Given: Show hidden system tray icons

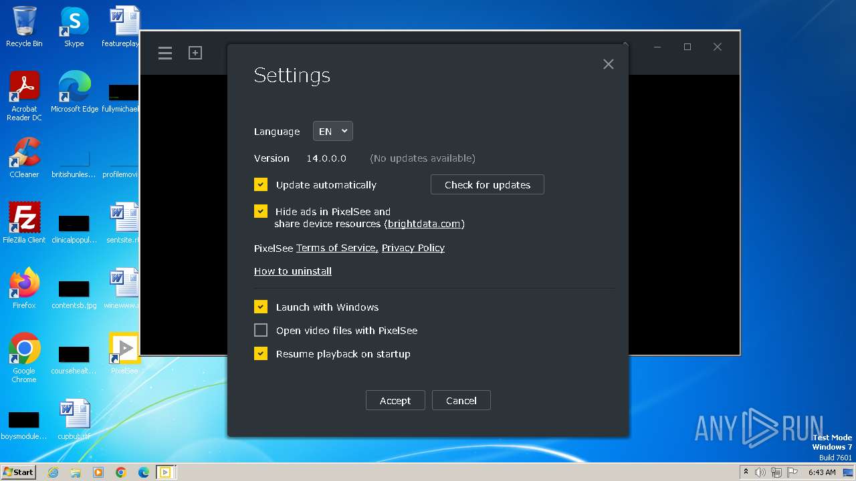Looking at the screenshot, I should [746, 472].
